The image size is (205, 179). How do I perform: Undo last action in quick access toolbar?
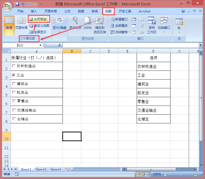coord(23,4)
